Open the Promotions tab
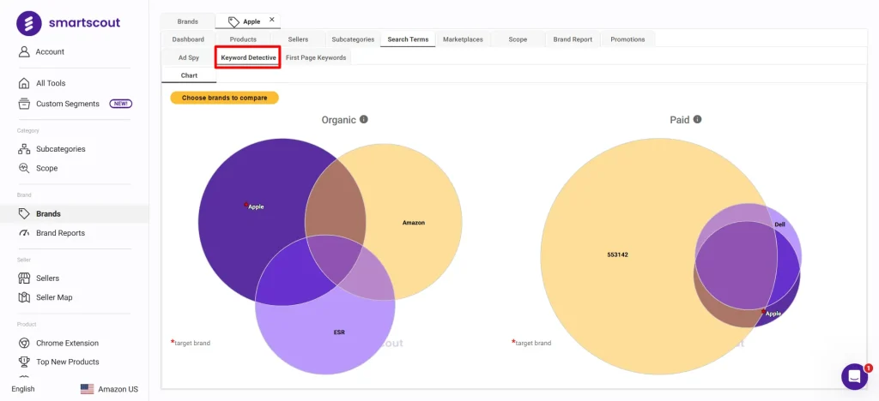 click(627, 39)
